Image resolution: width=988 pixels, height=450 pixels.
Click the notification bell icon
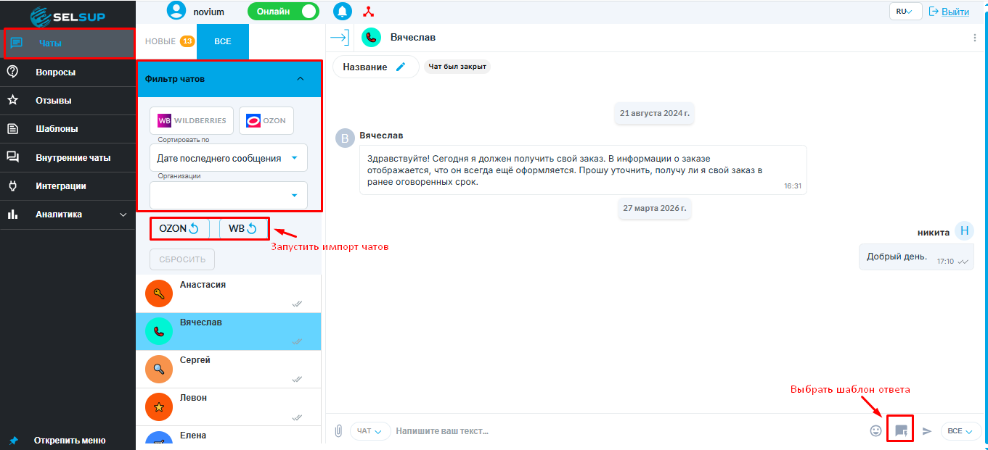[x=342, y=12]
